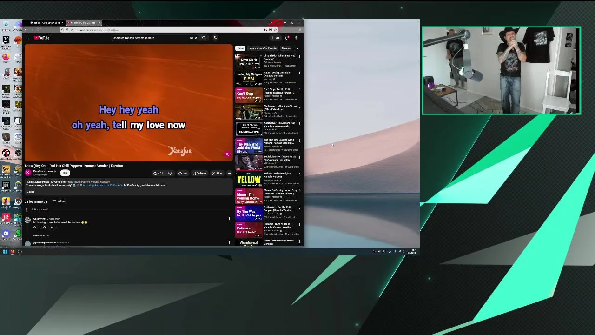The width and height of the screenshot is (595, 335).
Task: Select the Lataaja KaraFun Karaoke chip
Action: [262, 48]
